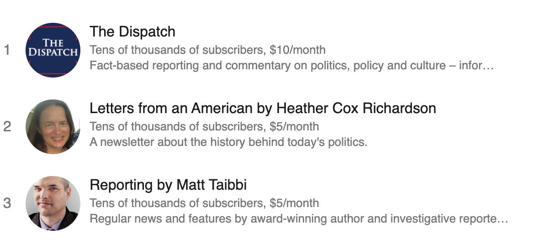The image size is (559, 249).
Task: Click rank number 3
Action: (x=7, y=203)
